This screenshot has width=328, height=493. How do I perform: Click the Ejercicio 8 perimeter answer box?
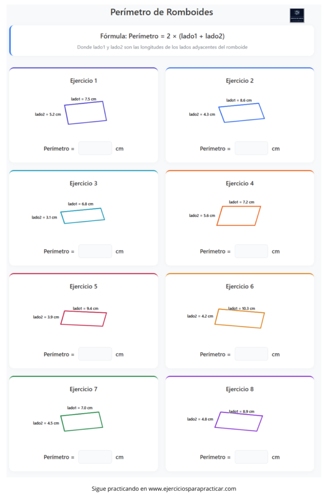[x=251, y=457]
